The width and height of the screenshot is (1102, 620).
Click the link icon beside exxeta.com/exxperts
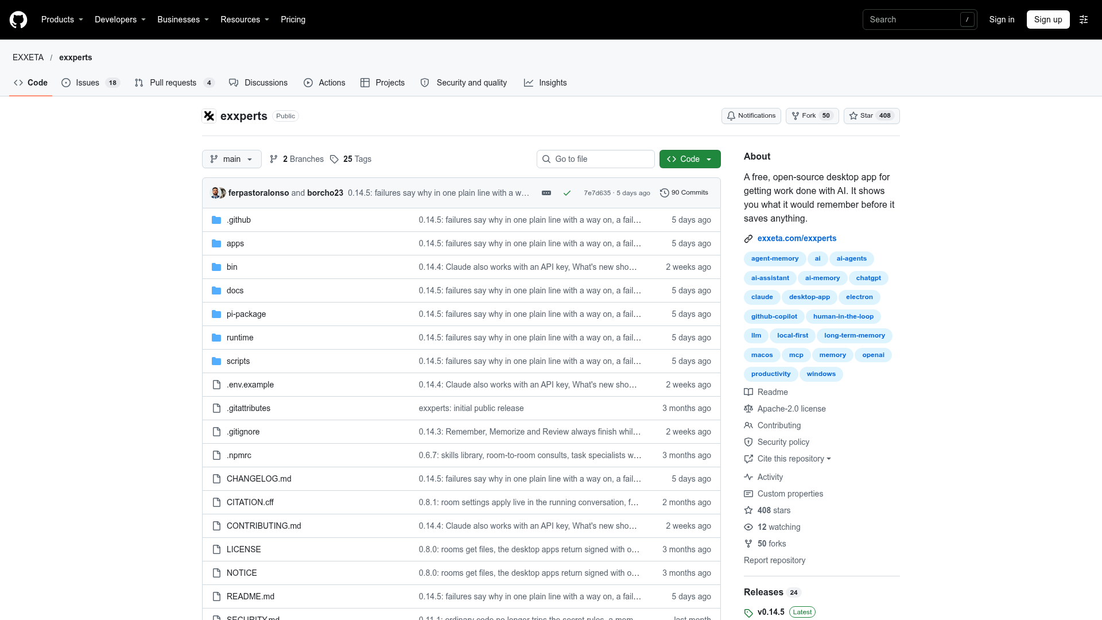pos(748,239)
